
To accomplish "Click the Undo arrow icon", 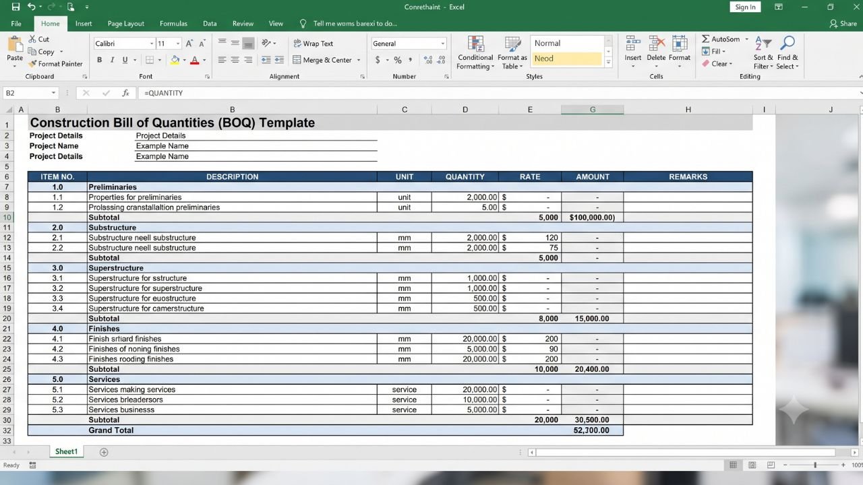I will tap(32, 7).
